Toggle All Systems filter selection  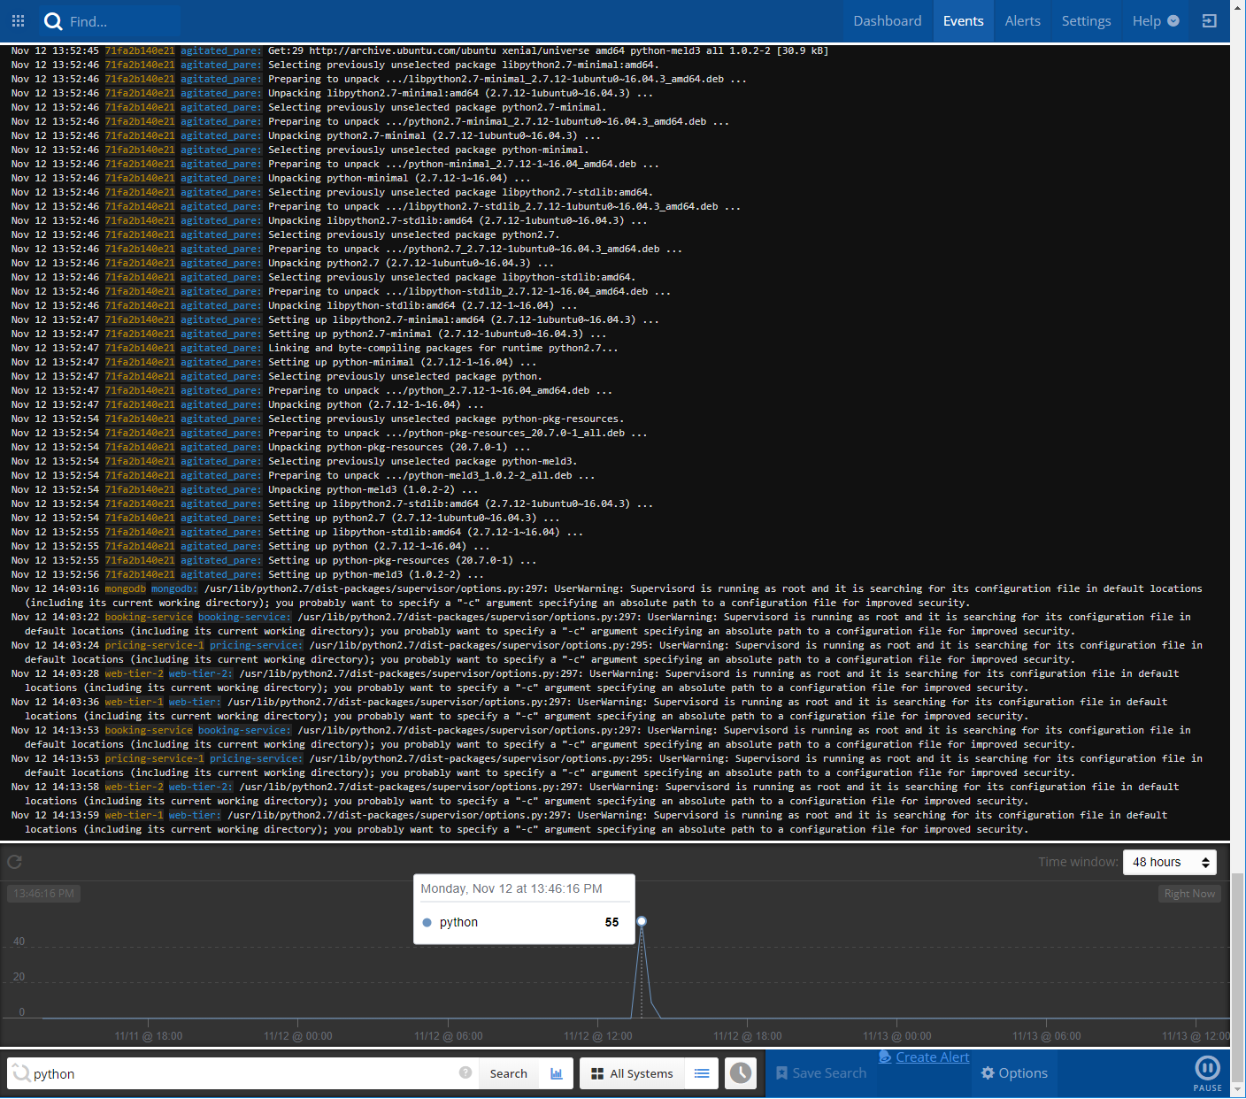[632, 1072]
